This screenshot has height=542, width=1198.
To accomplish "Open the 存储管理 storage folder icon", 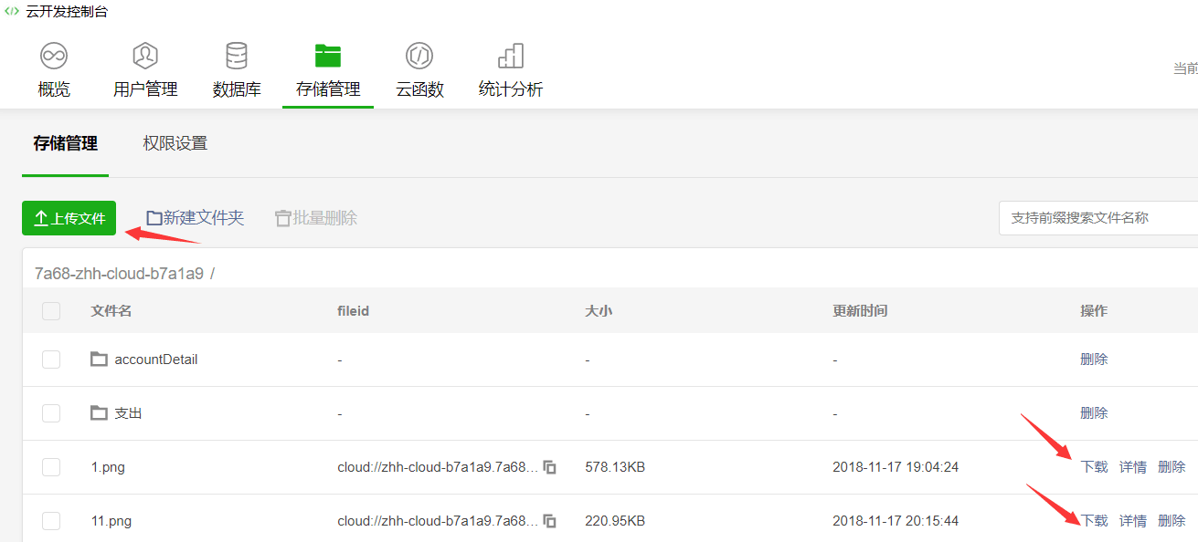I will point(328,56).
